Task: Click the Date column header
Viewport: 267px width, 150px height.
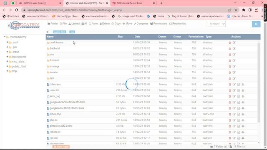Action: 137,37
